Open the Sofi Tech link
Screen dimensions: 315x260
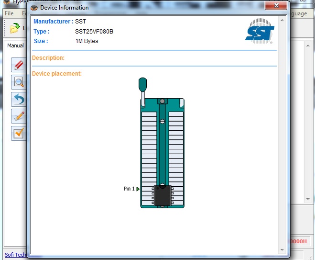[15, 255]
